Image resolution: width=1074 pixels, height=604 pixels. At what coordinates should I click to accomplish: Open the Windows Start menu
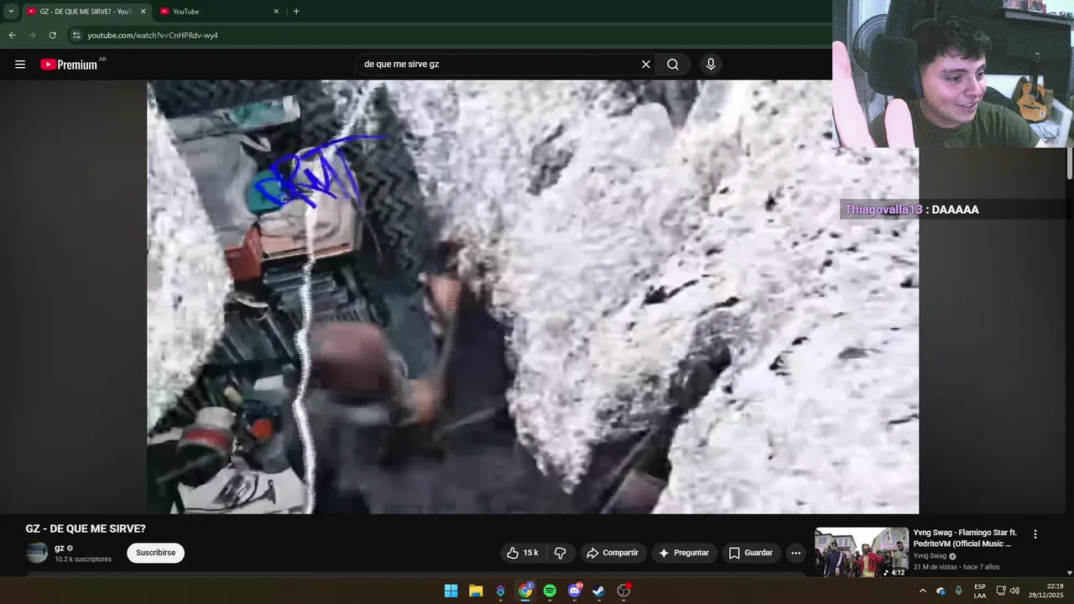click(x=451, y=591)
